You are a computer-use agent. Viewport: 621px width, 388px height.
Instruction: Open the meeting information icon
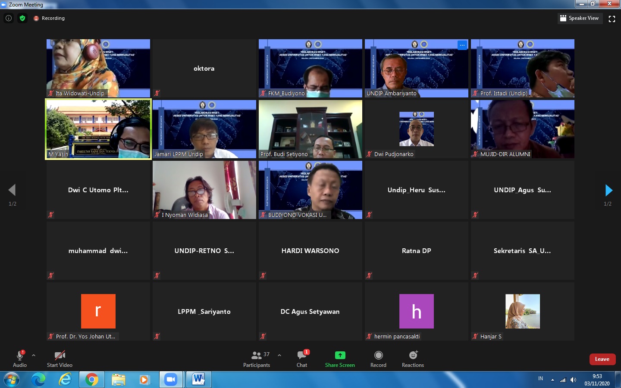point(9,18)
